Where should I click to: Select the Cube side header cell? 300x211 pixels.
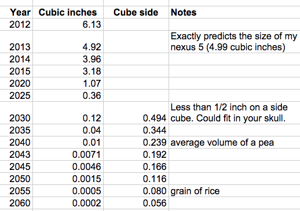136,12
